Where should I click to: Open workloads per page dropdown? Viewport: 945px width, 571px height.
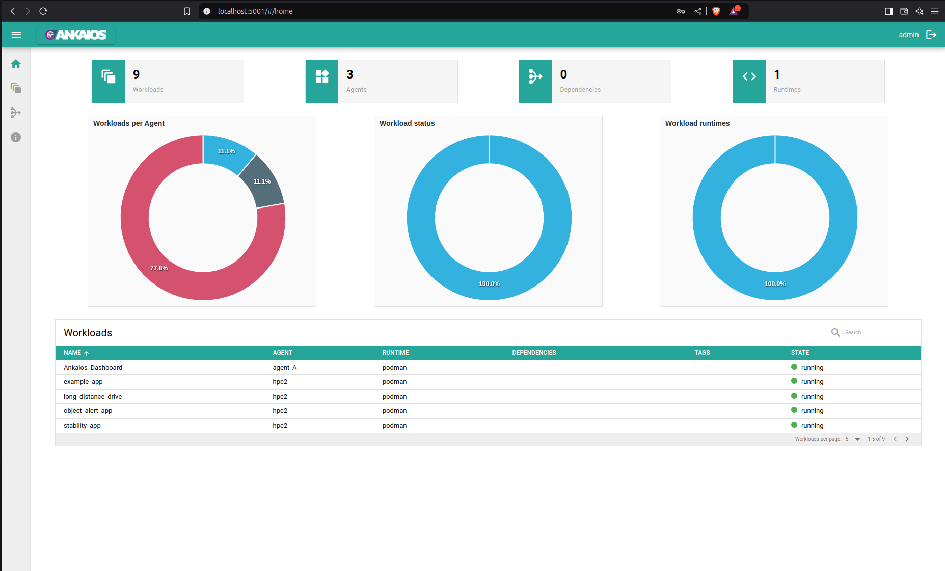click(853, 439)
